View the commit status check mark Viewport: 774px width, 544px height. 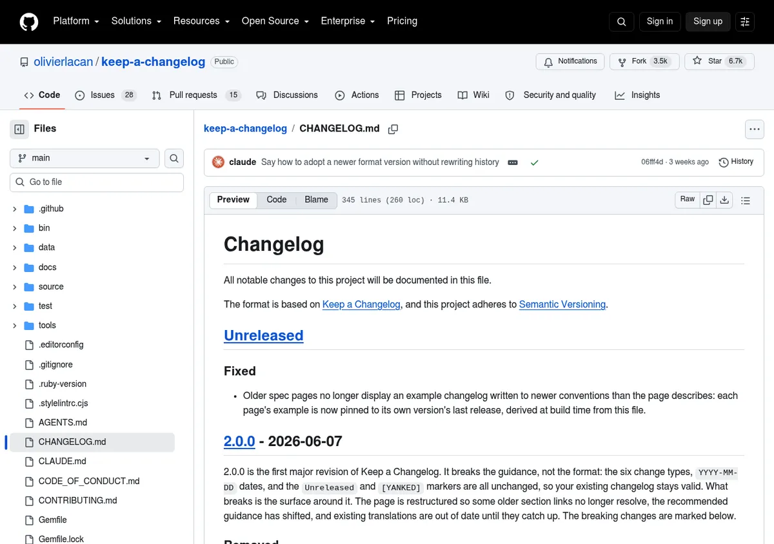point(534,162)
